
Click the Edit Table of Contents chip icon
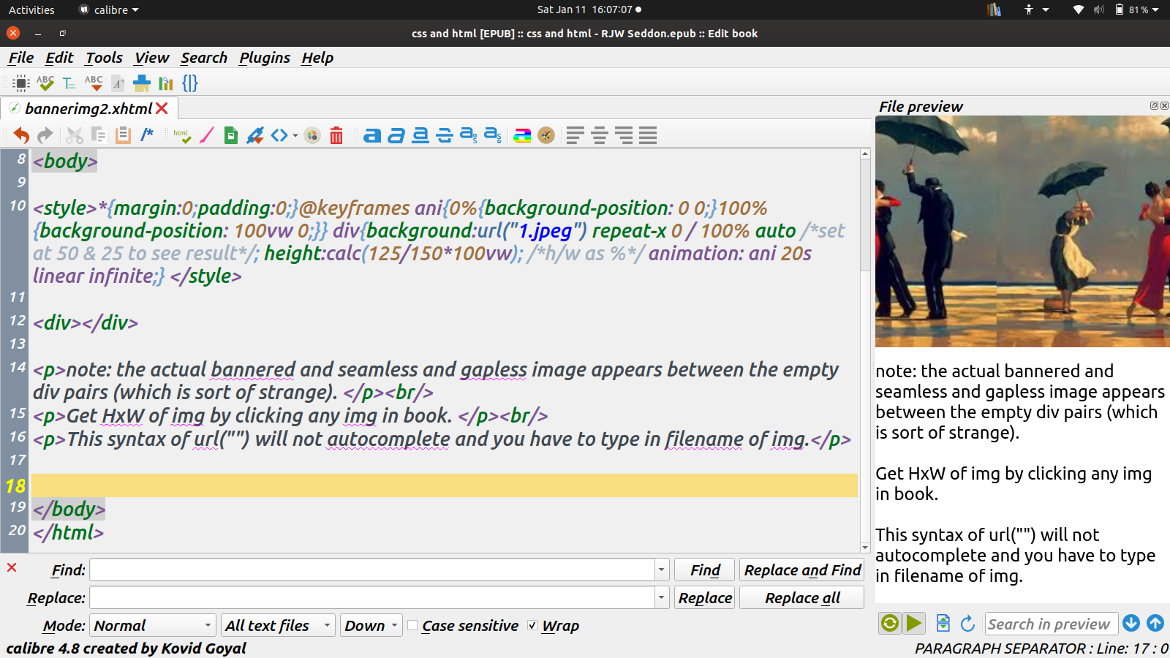(21, 83)
